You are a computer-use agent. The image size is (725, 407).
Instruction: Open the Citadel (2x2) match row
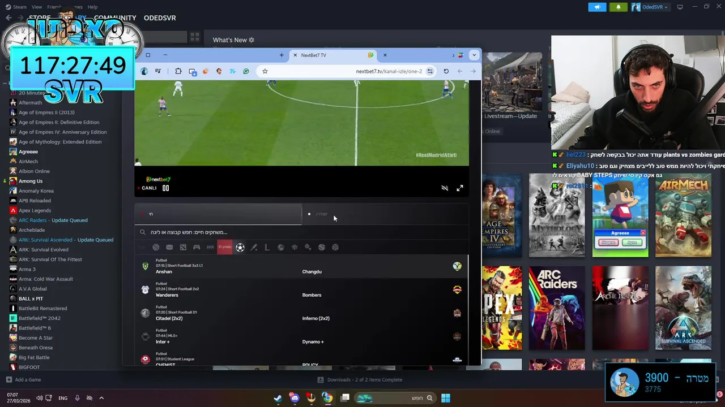[x=301, y=313]
